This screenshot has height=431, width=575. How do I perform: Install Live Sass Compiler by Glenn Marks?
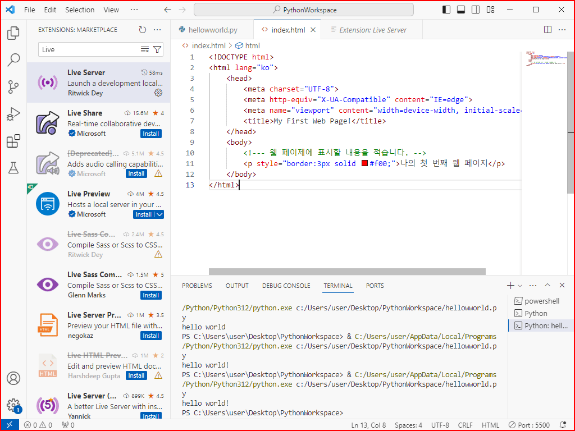tap(150, 295)
